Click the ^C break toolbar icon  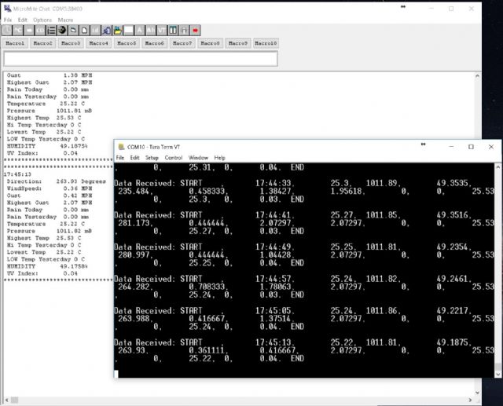(x=17, y=30)
